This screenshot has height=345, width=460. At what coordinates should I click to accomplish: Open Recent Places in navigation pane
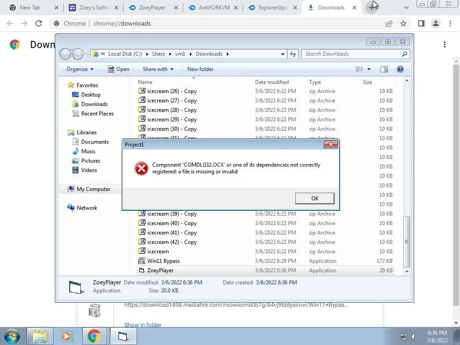(x=97, y=114)
